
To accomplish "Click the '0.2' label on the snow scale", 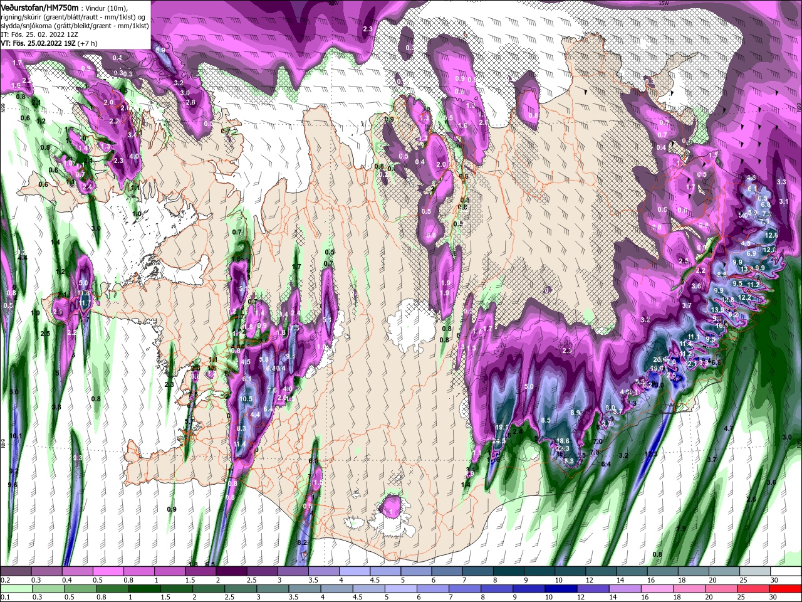I will click(5, 580).
